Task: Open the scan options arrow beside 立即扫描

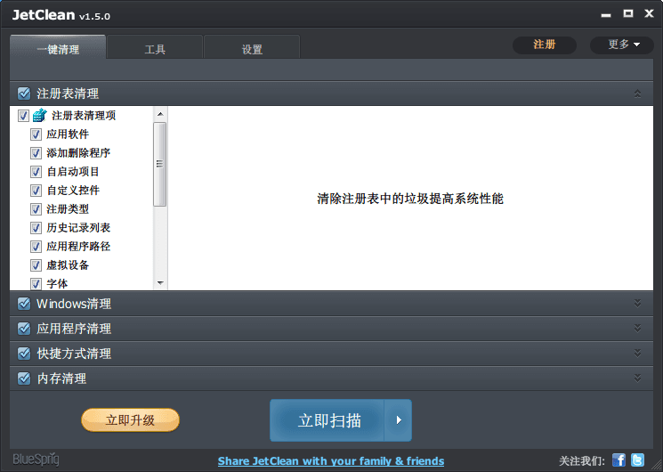Action: [x=398, y=420]
